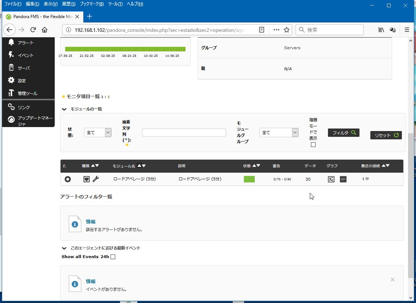Toggle Show all Events 24h checkbox
Image resolution: width=416 pixels, height=303 pixels.
113,257
